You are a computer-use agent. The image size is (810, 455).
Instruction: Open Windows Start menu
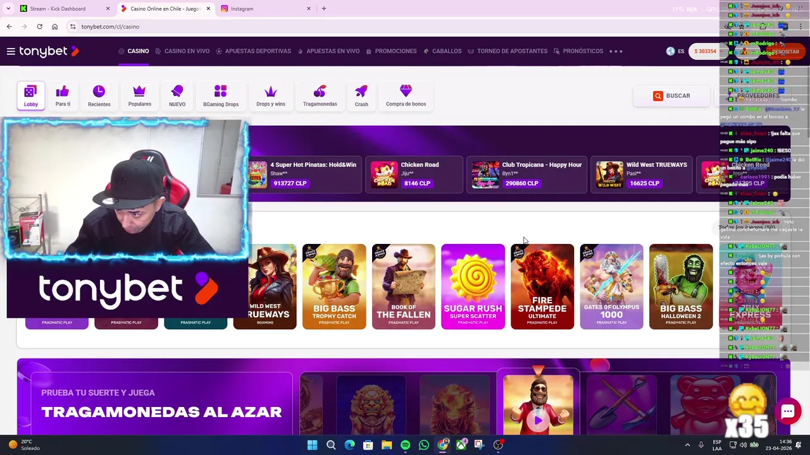(x=312, y=445)
